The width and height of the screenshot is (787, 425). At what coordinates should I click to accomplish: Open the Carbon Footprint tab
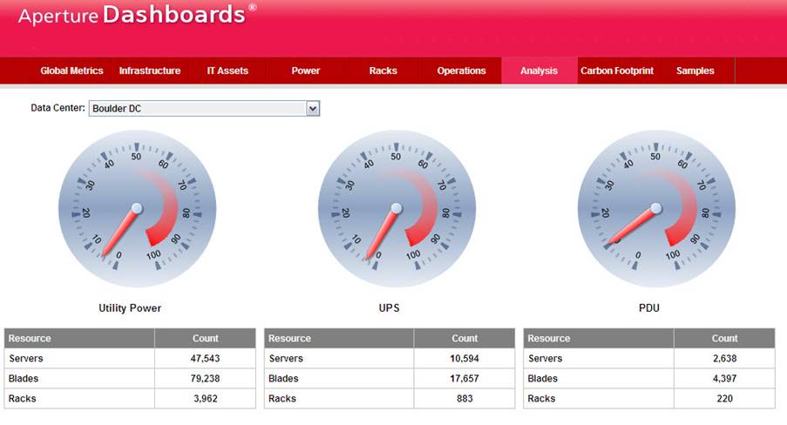coord(617,71)
